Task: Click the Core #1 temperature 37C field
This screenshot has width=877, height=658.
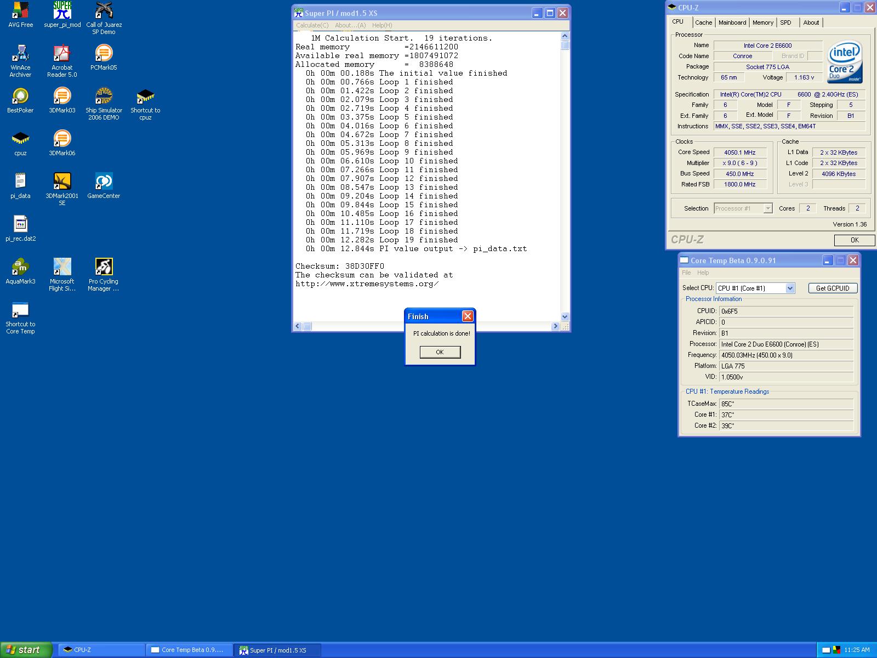Action: click(x=786, y=415)
